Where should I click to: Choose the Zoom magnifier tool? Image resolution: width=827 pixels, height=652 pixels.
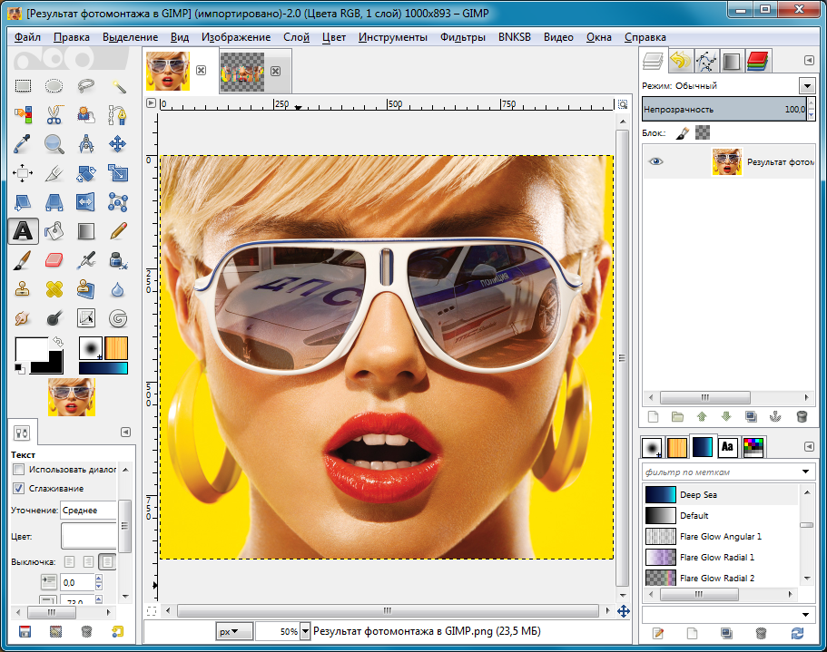click(x=54, y=143)
